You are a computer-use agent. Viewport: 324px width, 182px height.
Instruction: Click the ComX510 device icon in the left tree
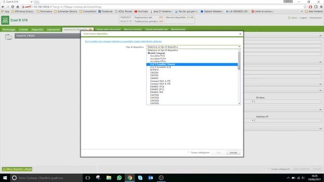[9, 37]
